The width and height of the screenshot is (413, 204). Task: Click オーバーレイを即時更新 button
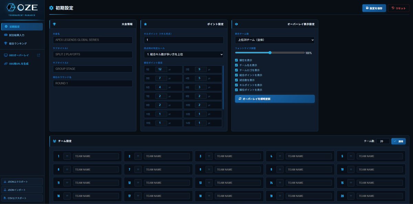pyautogui.click(x=275, y=99)
